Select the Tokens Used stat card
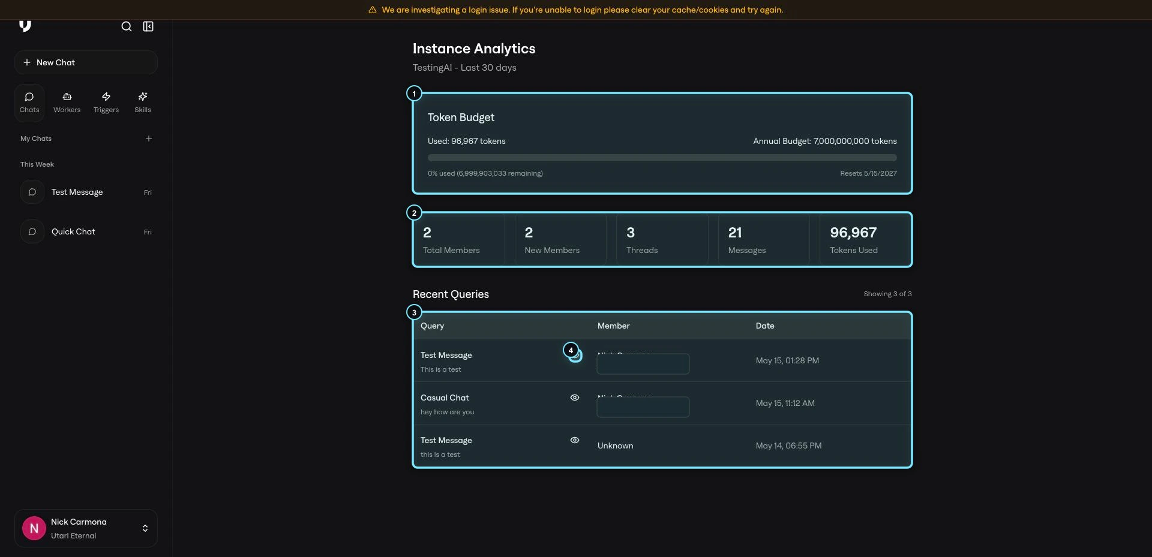 865,240
